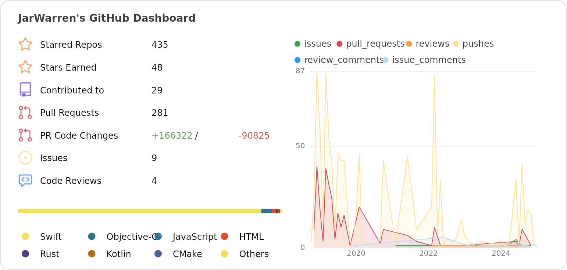Click the Stars Earned star icon
567x270 pixels.
click(25, 67)
